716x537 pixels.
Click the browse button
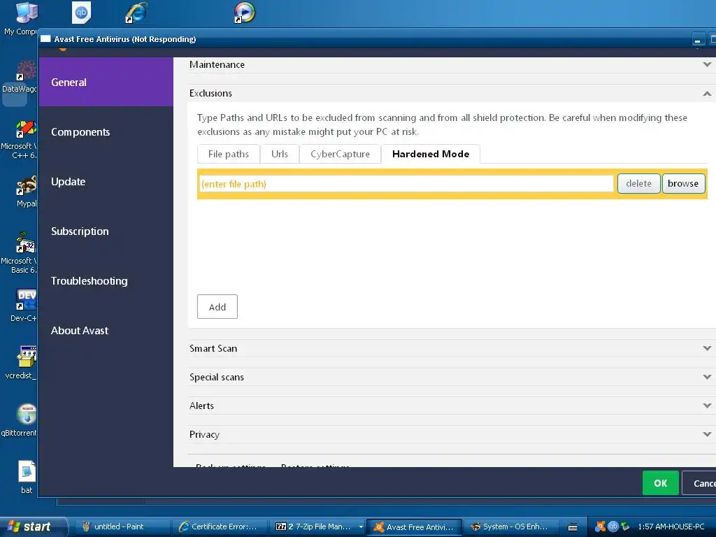point(683,184)
